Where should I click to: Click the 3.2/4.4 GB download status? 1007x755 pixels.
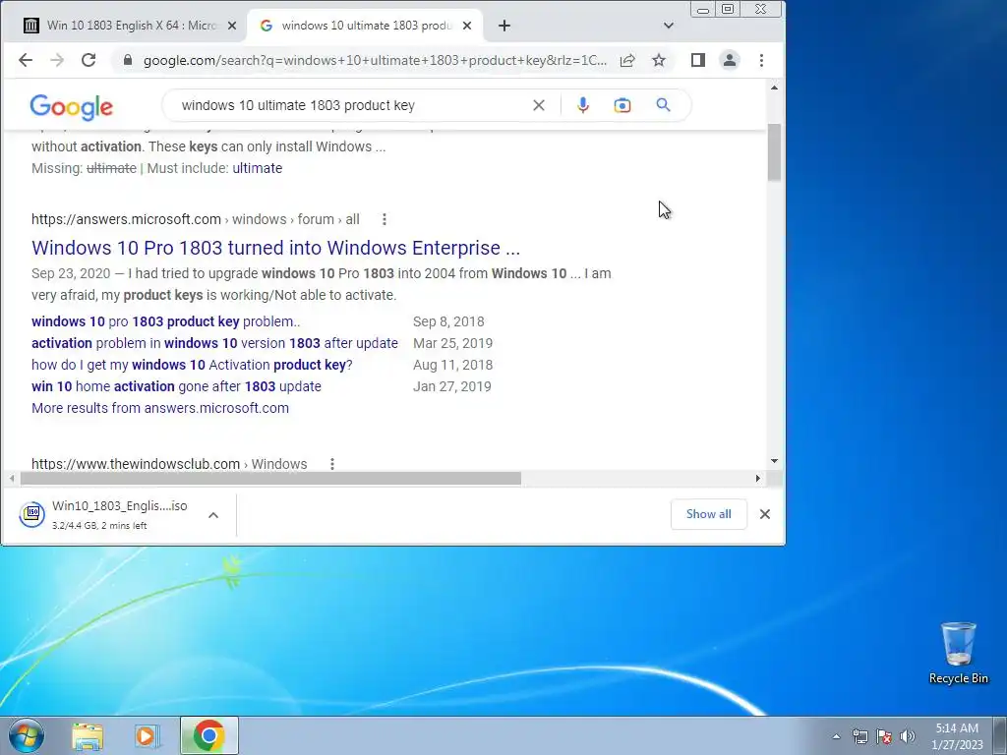coord(99,525)
